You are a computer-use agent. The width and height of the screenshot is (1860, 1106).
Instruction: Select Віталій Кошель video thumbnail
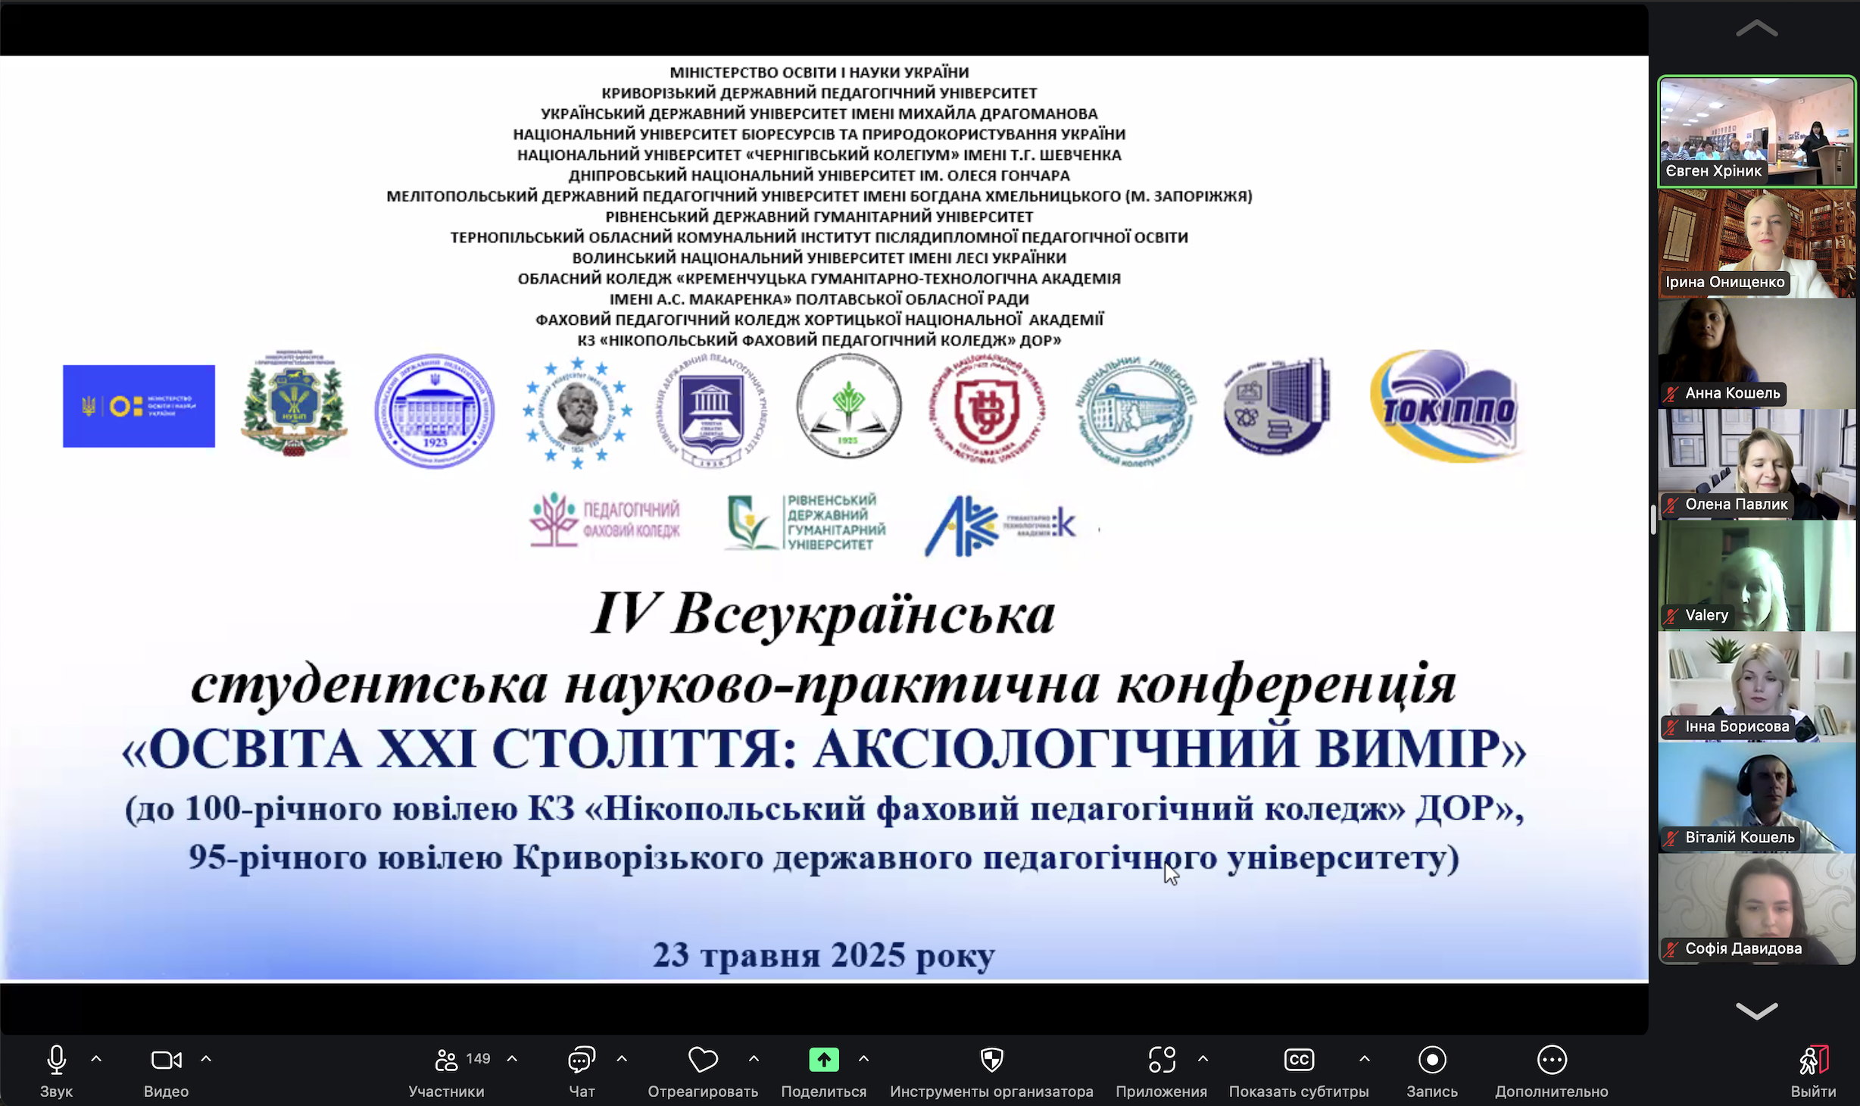pos(1756,798)
